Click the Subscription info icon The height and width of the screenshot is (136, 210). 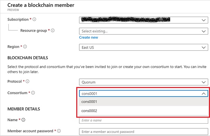tap(34, 19)
